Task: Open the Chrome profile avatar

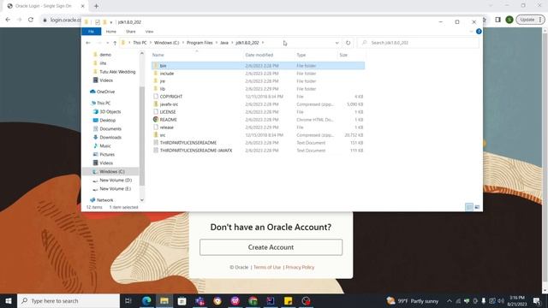Action: point(509,20)
